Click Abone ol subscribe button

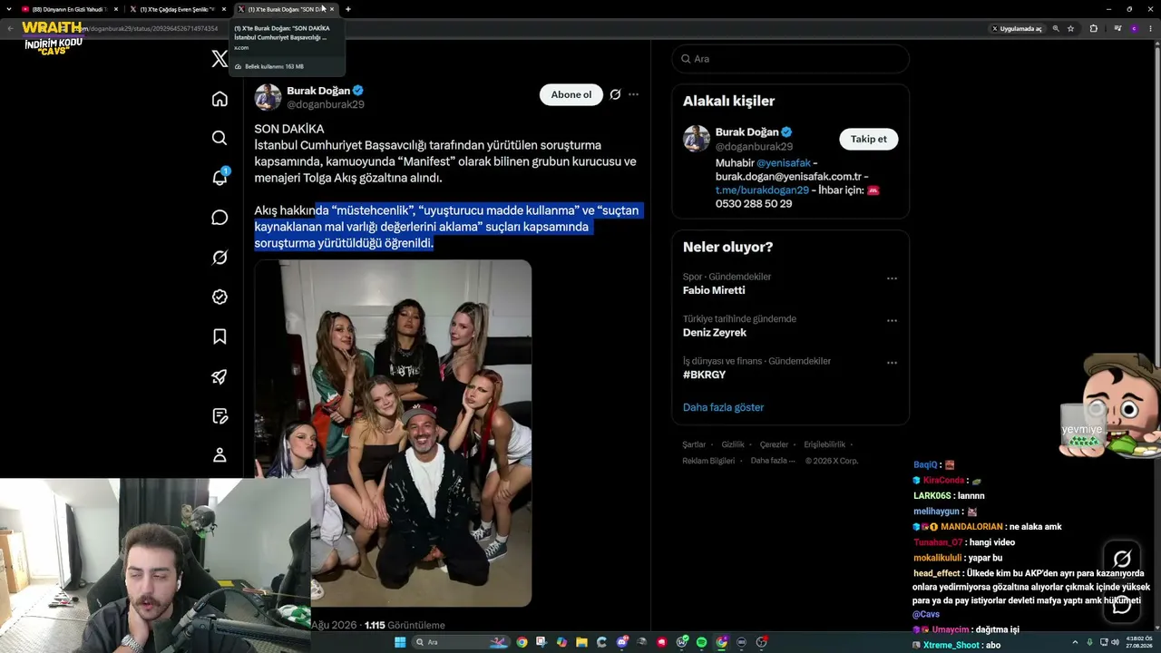[571, 94]
